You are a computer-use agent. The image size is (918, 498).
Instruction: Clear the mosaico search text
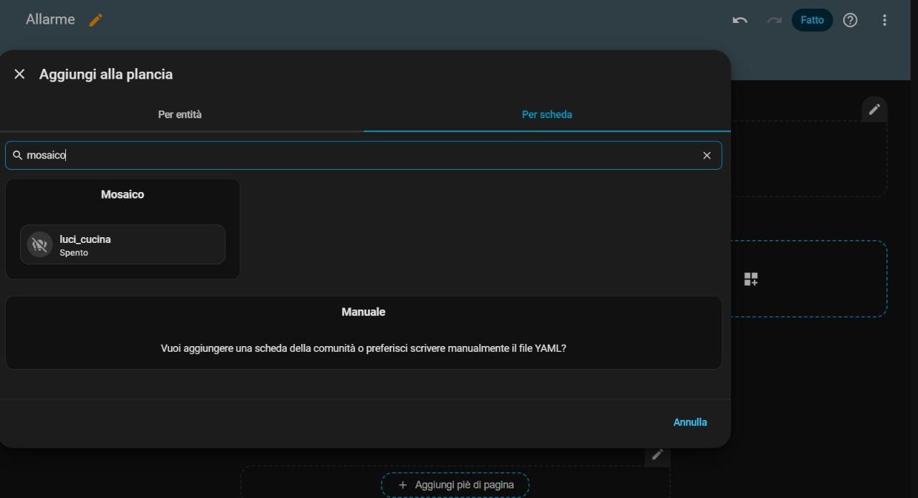click(x=706, y=155)
